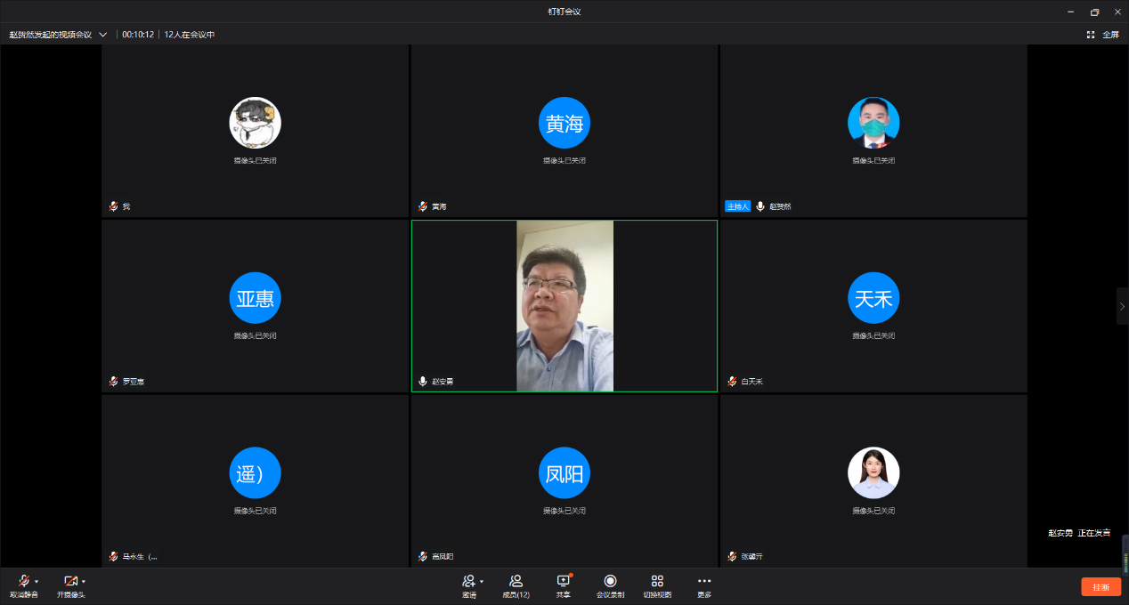Turn on camera with 开摄像头 button
Viewport: 1129px width, 605px height.
point(70,581)
